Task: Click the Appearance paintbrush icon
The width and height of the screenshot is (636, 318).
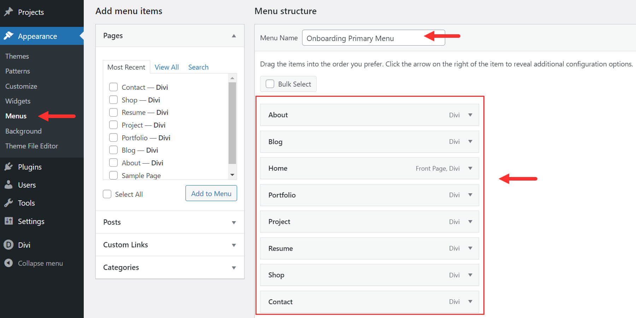Action: (x=8, y=36)
